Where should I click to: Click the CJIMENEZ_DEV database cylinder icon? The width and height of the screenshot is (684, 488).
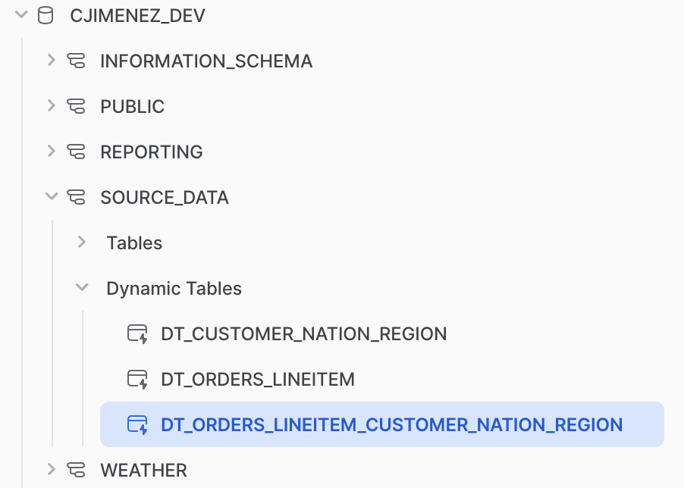(x=45, y=15)
